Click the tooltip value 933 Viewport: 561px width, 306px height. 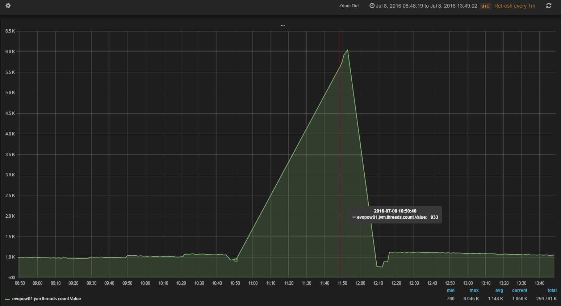pyautogui.click(x=434, y=217)
